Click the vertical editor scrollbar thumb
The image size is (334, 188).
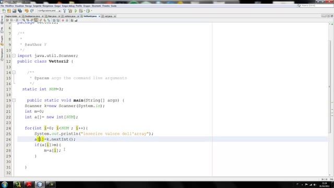click(x=330, y=86)
